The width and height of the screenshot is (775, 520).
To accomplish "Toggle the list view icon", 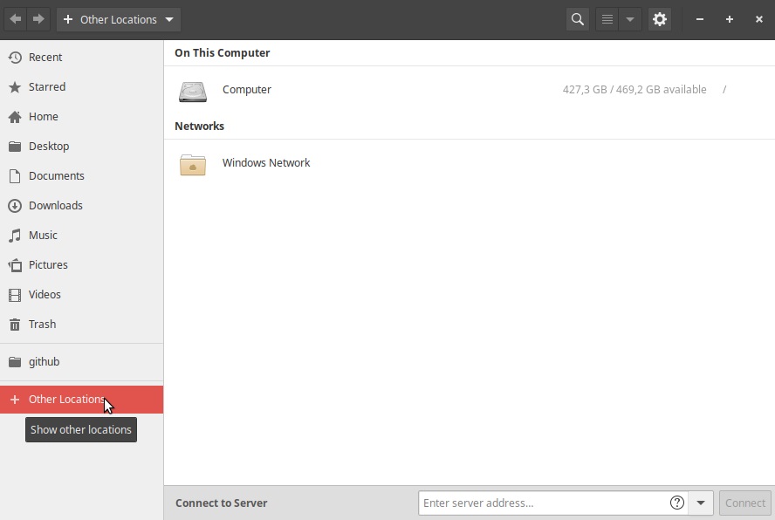I will [x=607, y=19].
